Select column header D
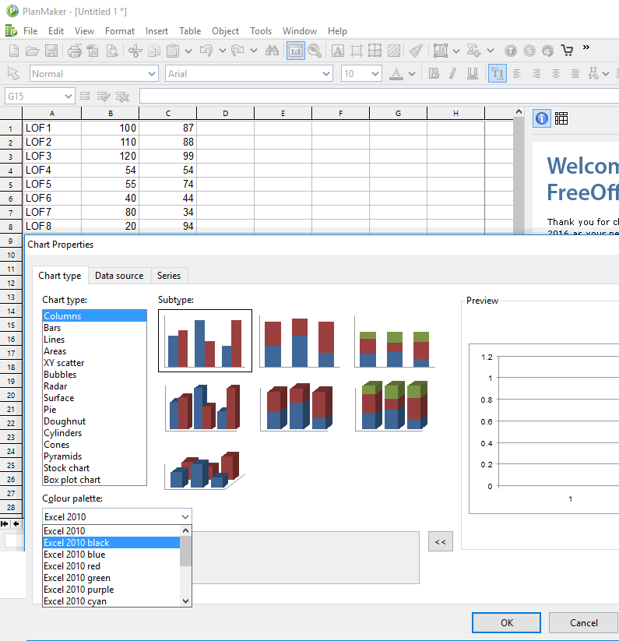 coord(225,113)
